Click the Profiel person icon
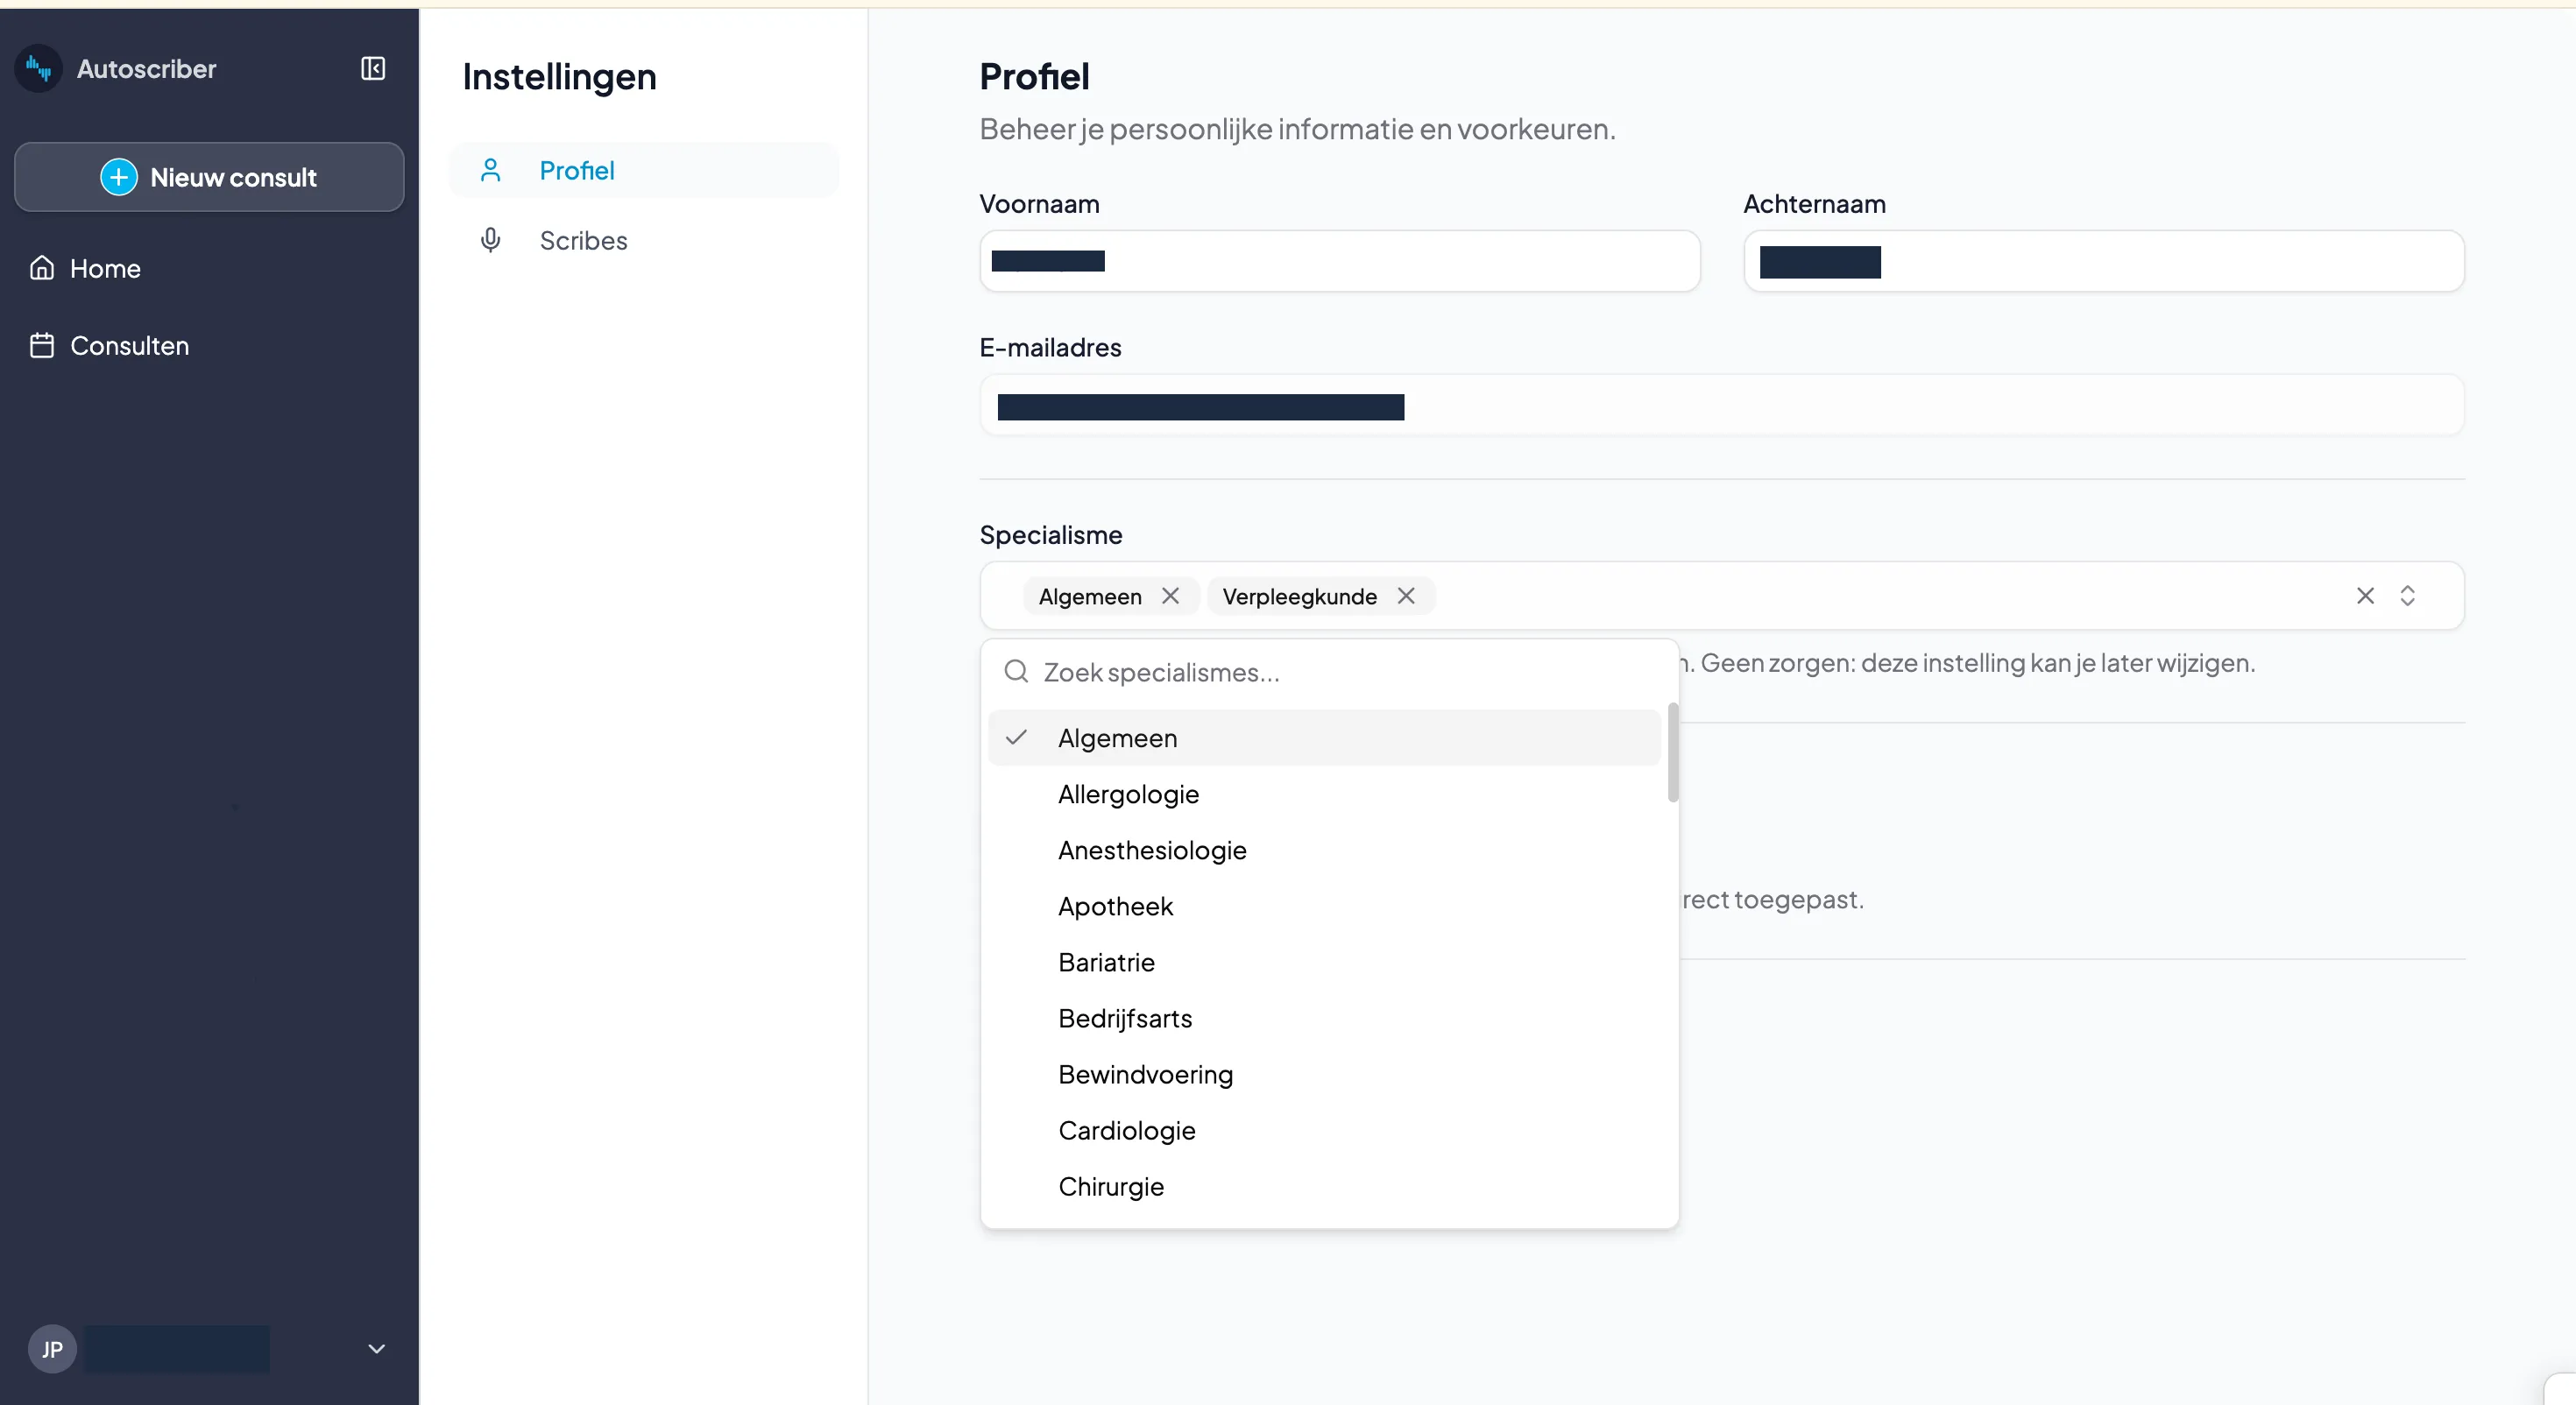This screenshot has height=1405, width=2576. pyautogui.click(x=490, y=170)
